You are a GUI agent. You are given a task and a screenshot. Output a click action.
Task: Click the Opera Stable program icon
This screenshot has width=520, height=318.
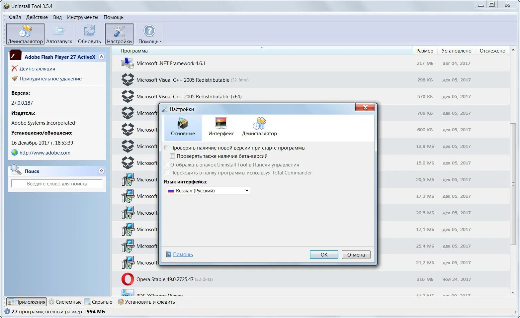[x=128, y=279]
